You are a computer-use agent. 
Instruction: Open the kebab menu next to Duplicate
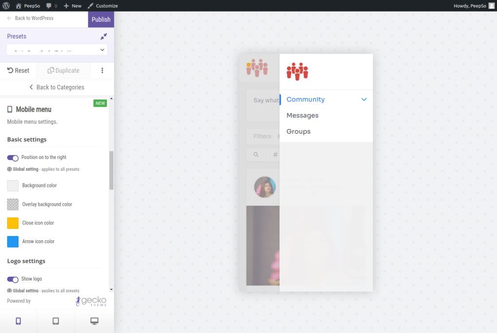tap(102, 70)
